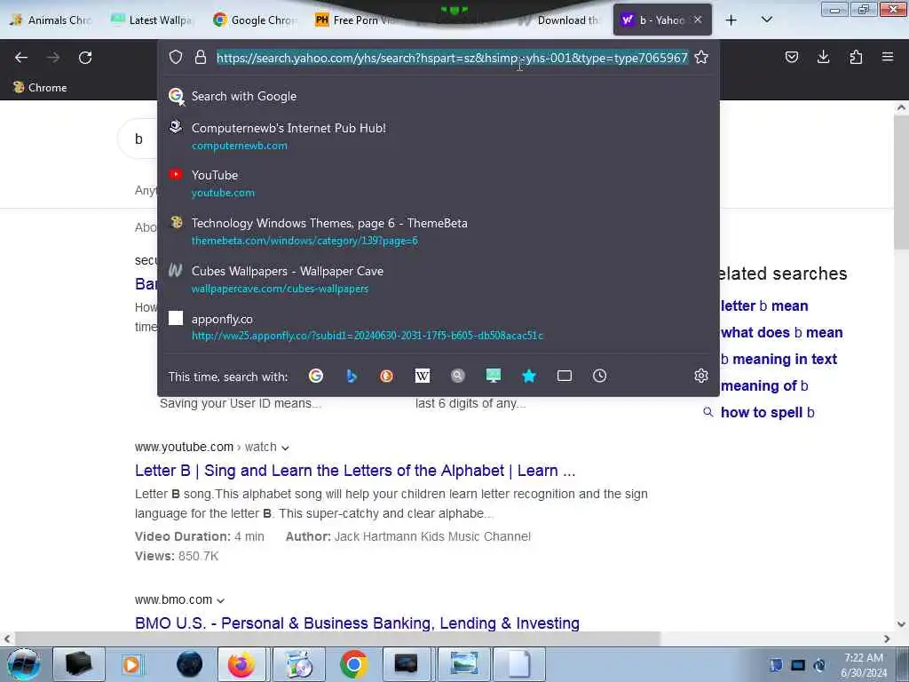Search with the monitor engine icon
This screenshot has height=682, width=909.
[494, 377]
